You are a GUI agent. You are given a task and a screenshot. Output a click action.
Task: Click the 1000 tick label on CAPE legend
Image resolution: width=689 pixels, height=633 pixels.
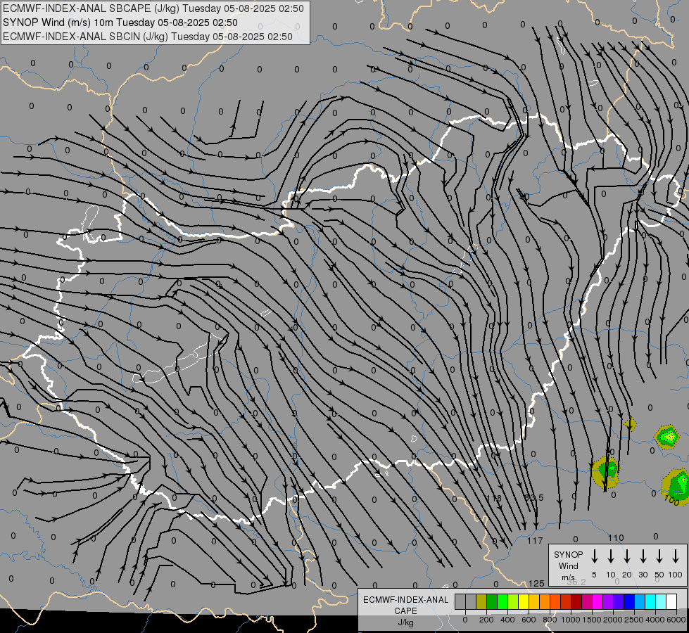570,620
